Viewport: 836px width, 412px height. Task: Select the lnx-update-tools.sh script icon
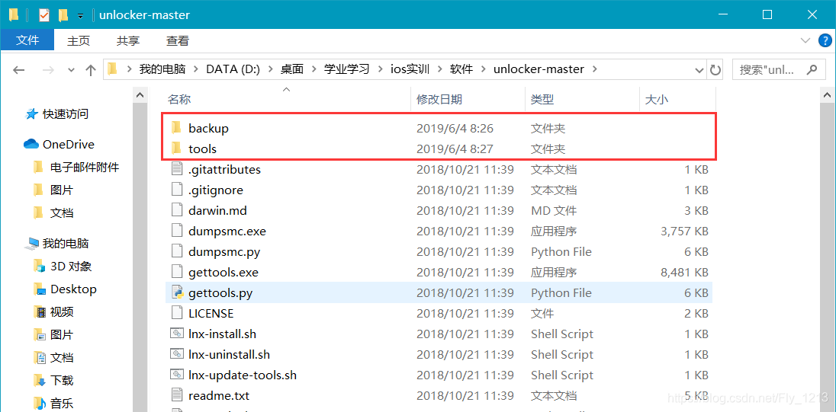[177, 375]
